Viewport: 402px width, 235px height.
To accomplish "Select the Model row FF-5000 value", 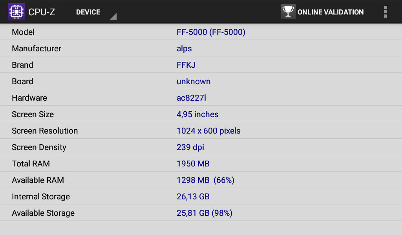I will pos(211,32).
